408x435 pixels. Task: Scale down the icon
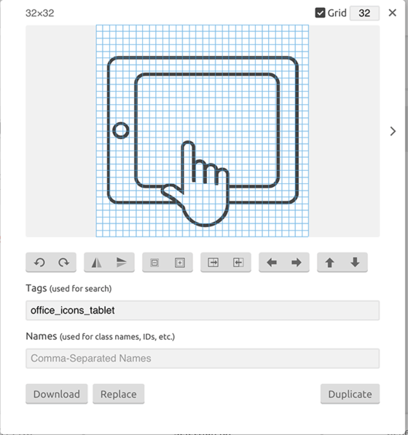point(154,262)
